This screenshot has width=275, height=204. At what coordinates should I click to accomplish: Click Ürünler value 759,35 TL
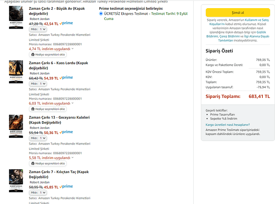[263, 60]
